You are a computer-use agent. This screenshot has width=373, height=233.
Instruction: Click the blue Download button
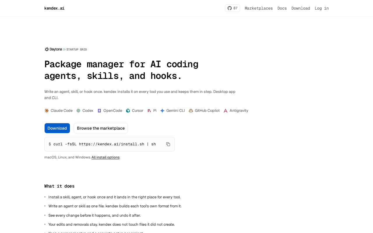point(57,128)
